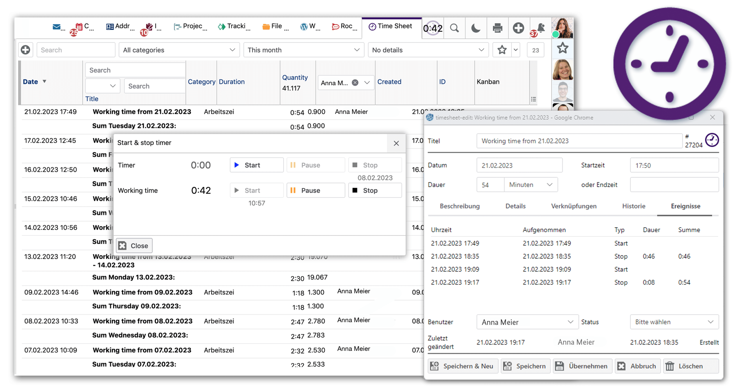
Task: Click the magnifier search icon in toolbar
Action: [454, 28]
